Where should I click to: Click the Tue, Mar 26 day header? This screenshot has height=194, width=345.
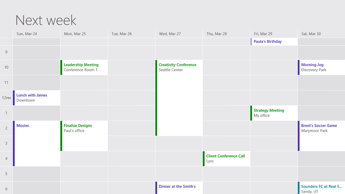coord(121,34)
